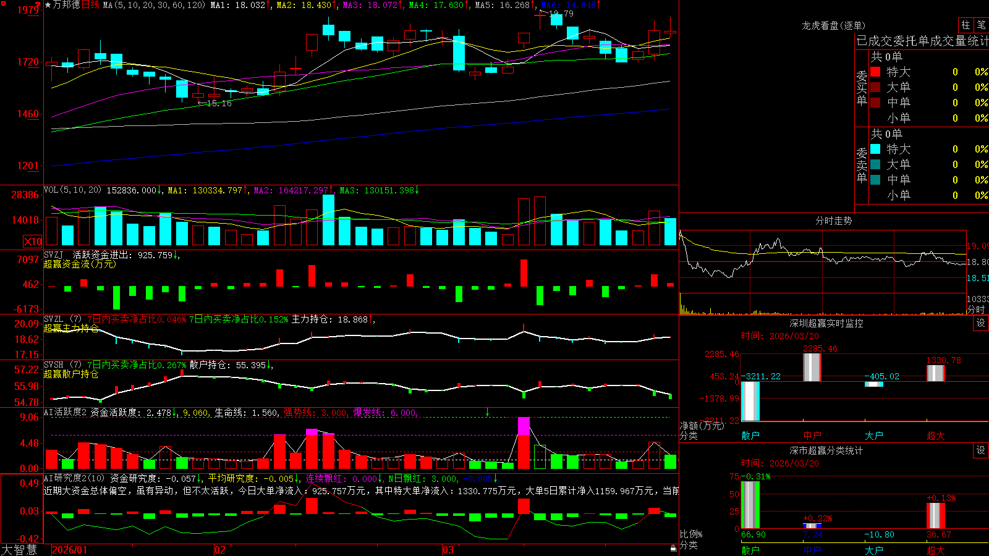989x556 pixels.
Task: Click the magenta bar peak in AI活跃度2 chart
Action: pos(524,426)
